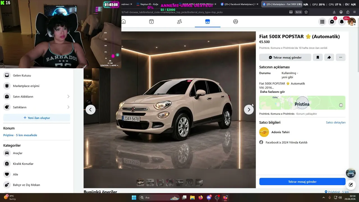The width and height of the screenshot is (359, 202).
Task: Open the 'Araçlar' vehicles category
Action: pyautogui.click(x=37, y=153)
